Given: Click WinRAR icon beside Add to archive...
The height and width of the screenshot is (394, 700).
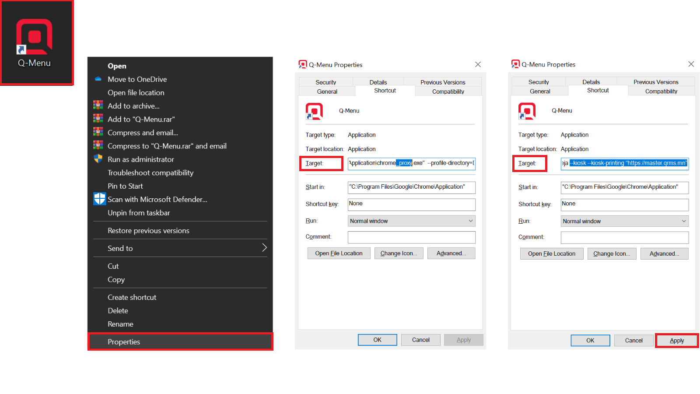Looking at the screenshot, I should point(98,106).
